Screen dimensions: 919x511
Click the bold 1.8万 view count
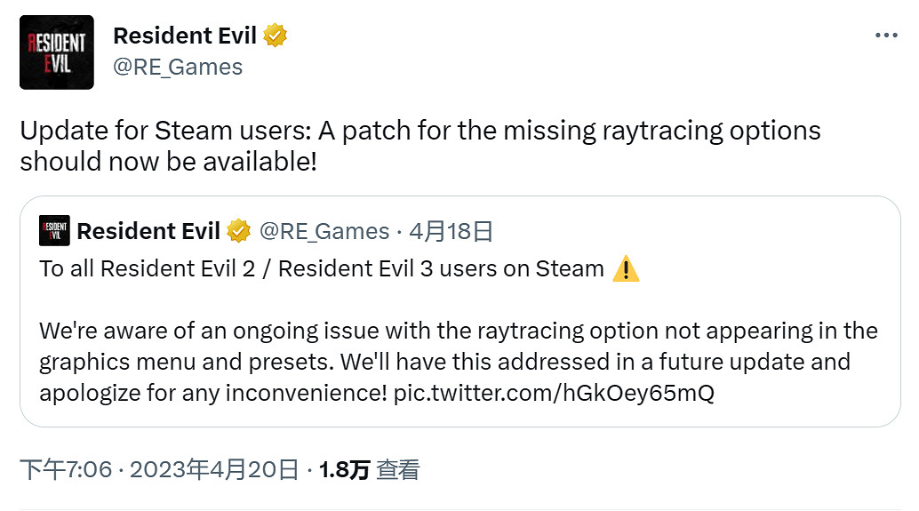tap(344, 470)
